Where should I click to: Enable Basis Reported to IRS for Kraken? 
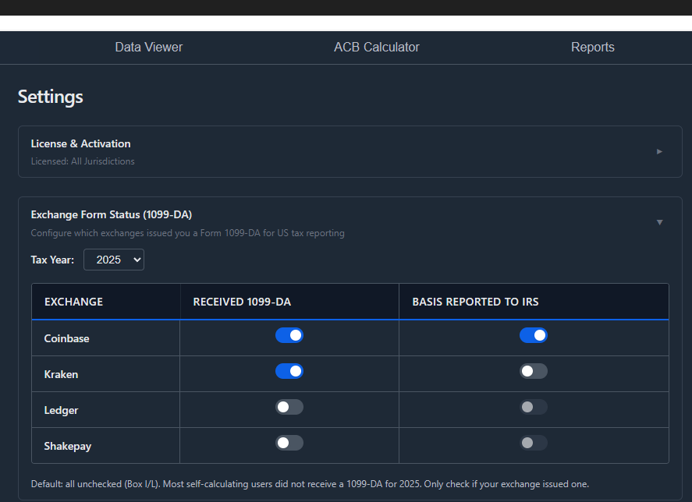(x=534, y=371)
